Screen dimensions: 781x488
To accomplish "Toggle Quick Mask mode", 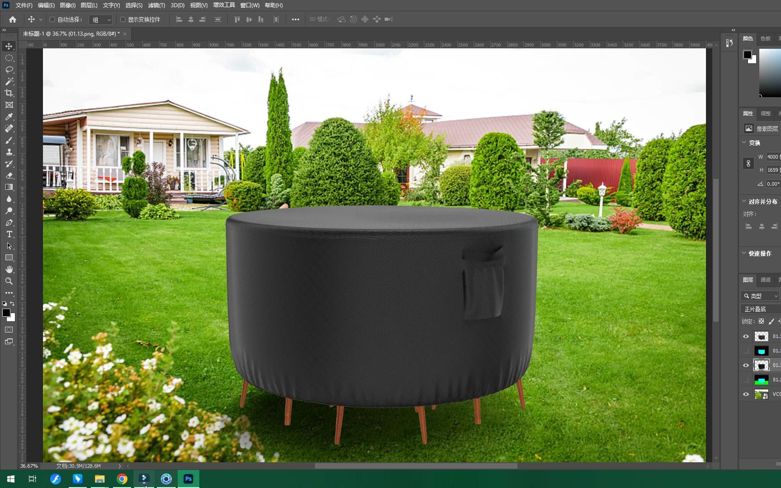I will (9, 330).
